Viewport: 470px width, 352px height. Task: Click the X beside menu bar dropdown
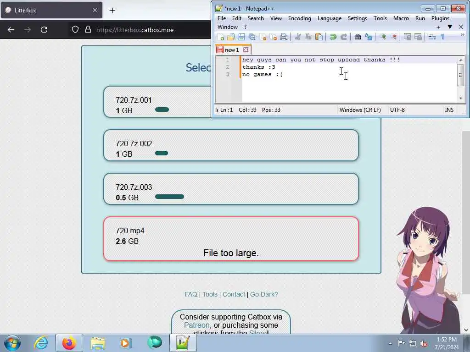(461, 27)
